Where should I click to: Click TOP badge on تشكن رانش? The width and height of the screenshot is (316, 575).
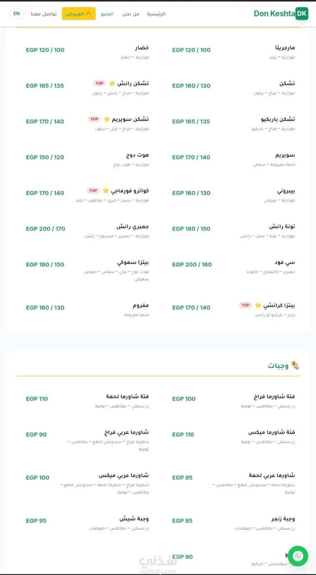point(99,83)
